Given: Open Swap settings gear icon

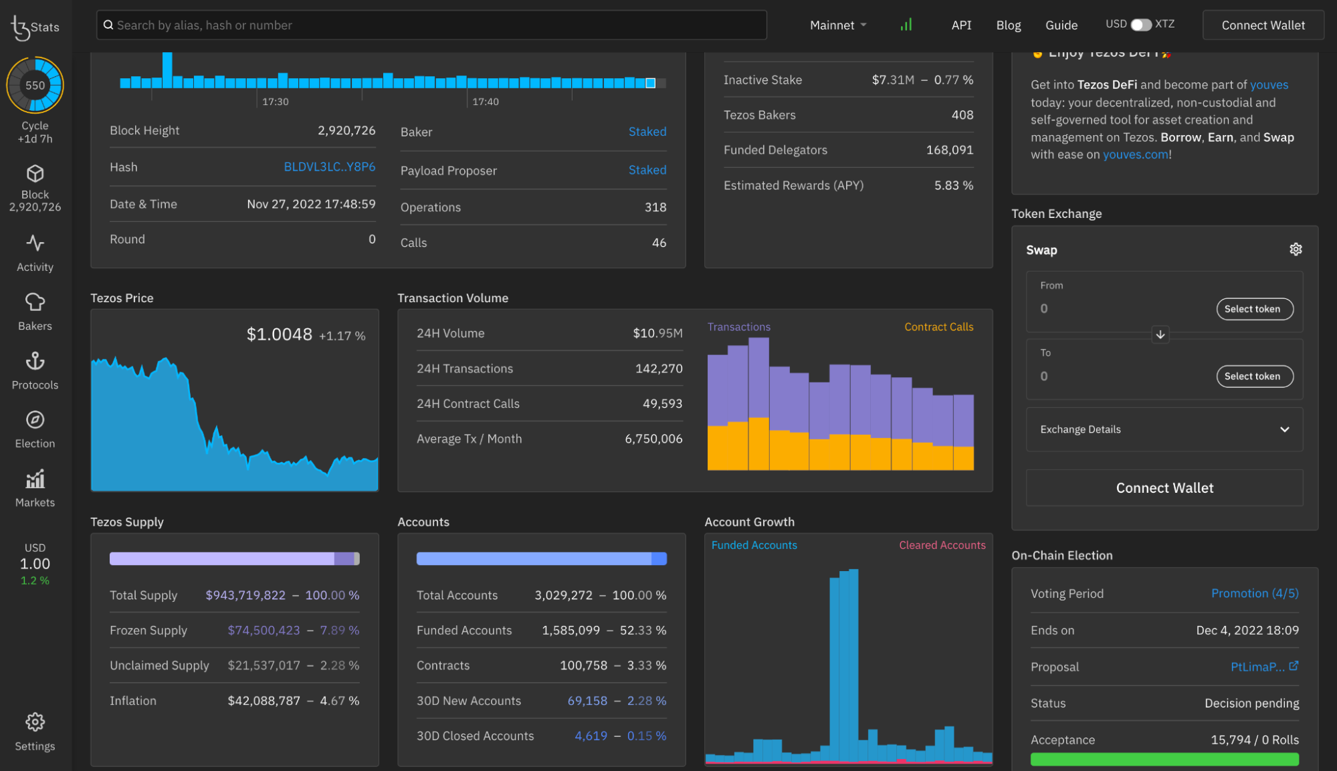Looking at the screenshot, I should (x=1296, y=249).
